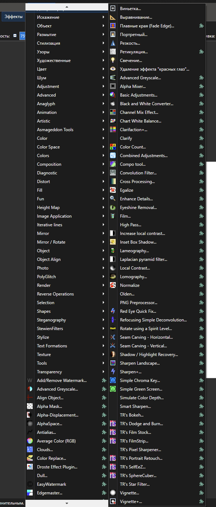Expand the Height Map submenu arrow
Screen dimensions: 216x507
104,208
